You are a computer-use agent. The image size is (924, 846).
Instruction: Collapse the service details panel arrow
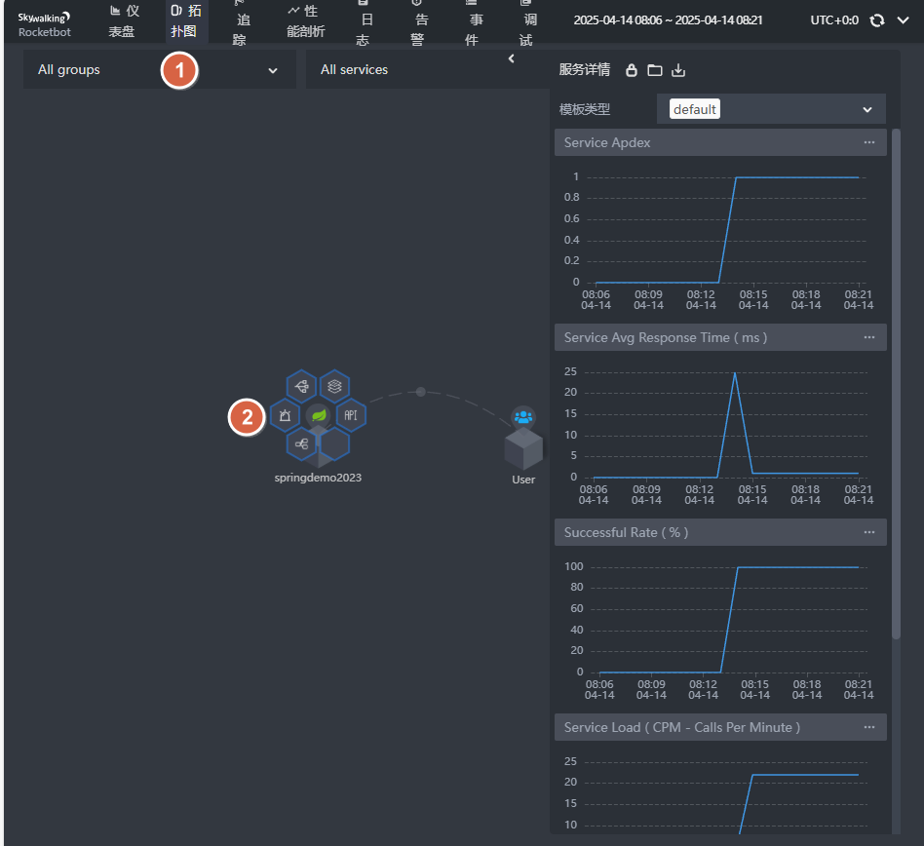(511, 58)
